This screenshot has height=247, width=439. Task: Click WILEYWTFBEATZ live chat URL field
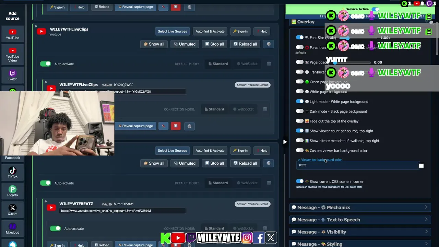(122, 211)
